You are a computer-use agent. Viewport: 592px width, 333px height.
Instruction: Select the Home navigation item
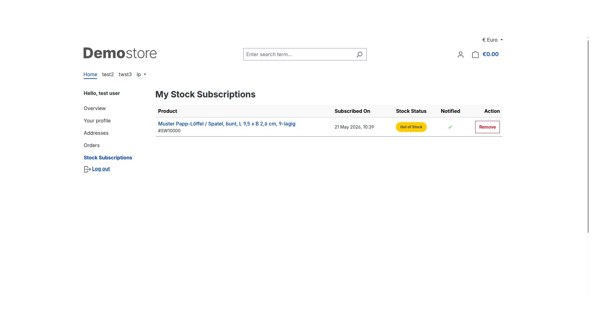pyautogui.click(x=90, y=74)
